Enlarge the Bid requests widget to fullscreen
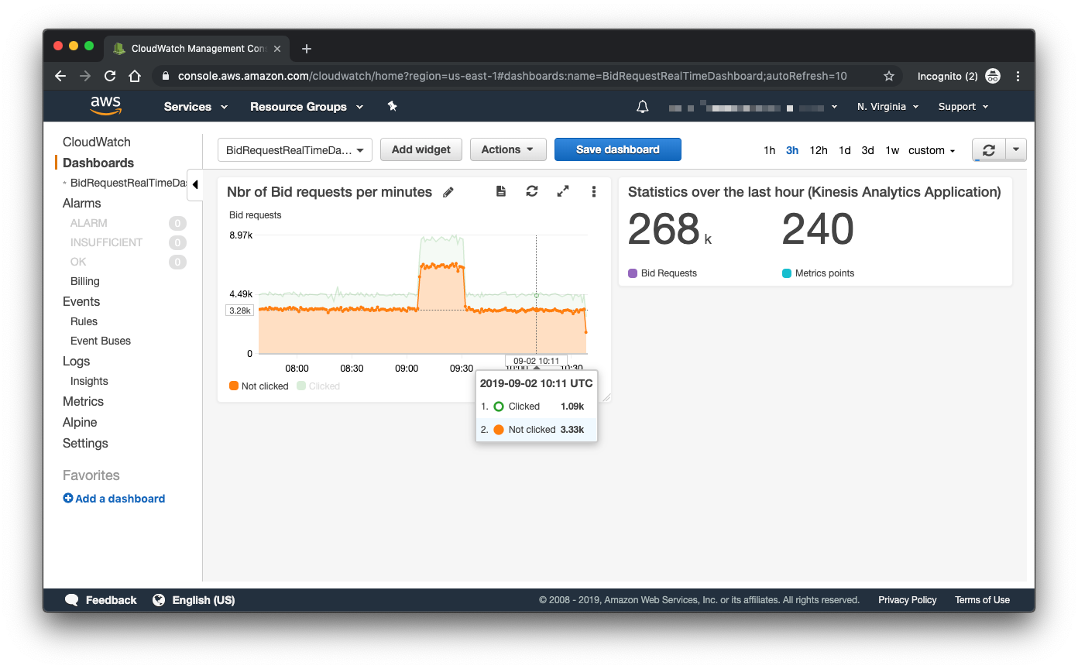The image size is (1078, 669). [563, 191]
